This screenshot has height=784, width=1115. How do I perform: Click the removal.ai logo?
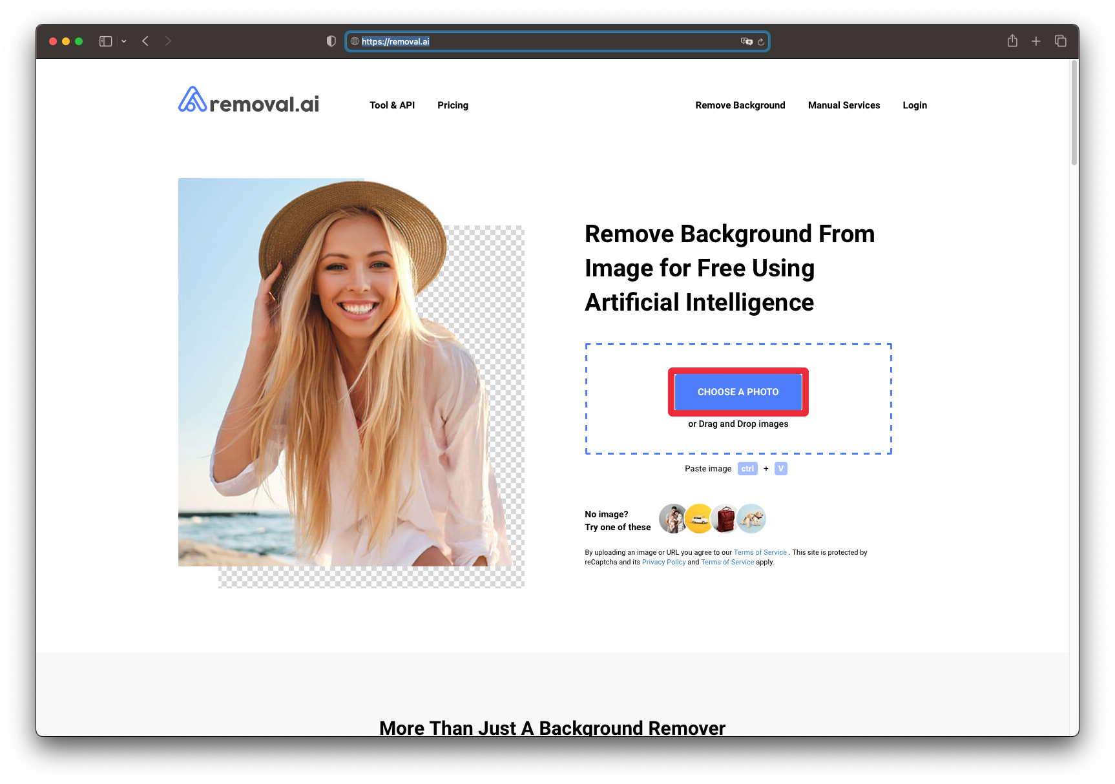[x=249, y=101]
